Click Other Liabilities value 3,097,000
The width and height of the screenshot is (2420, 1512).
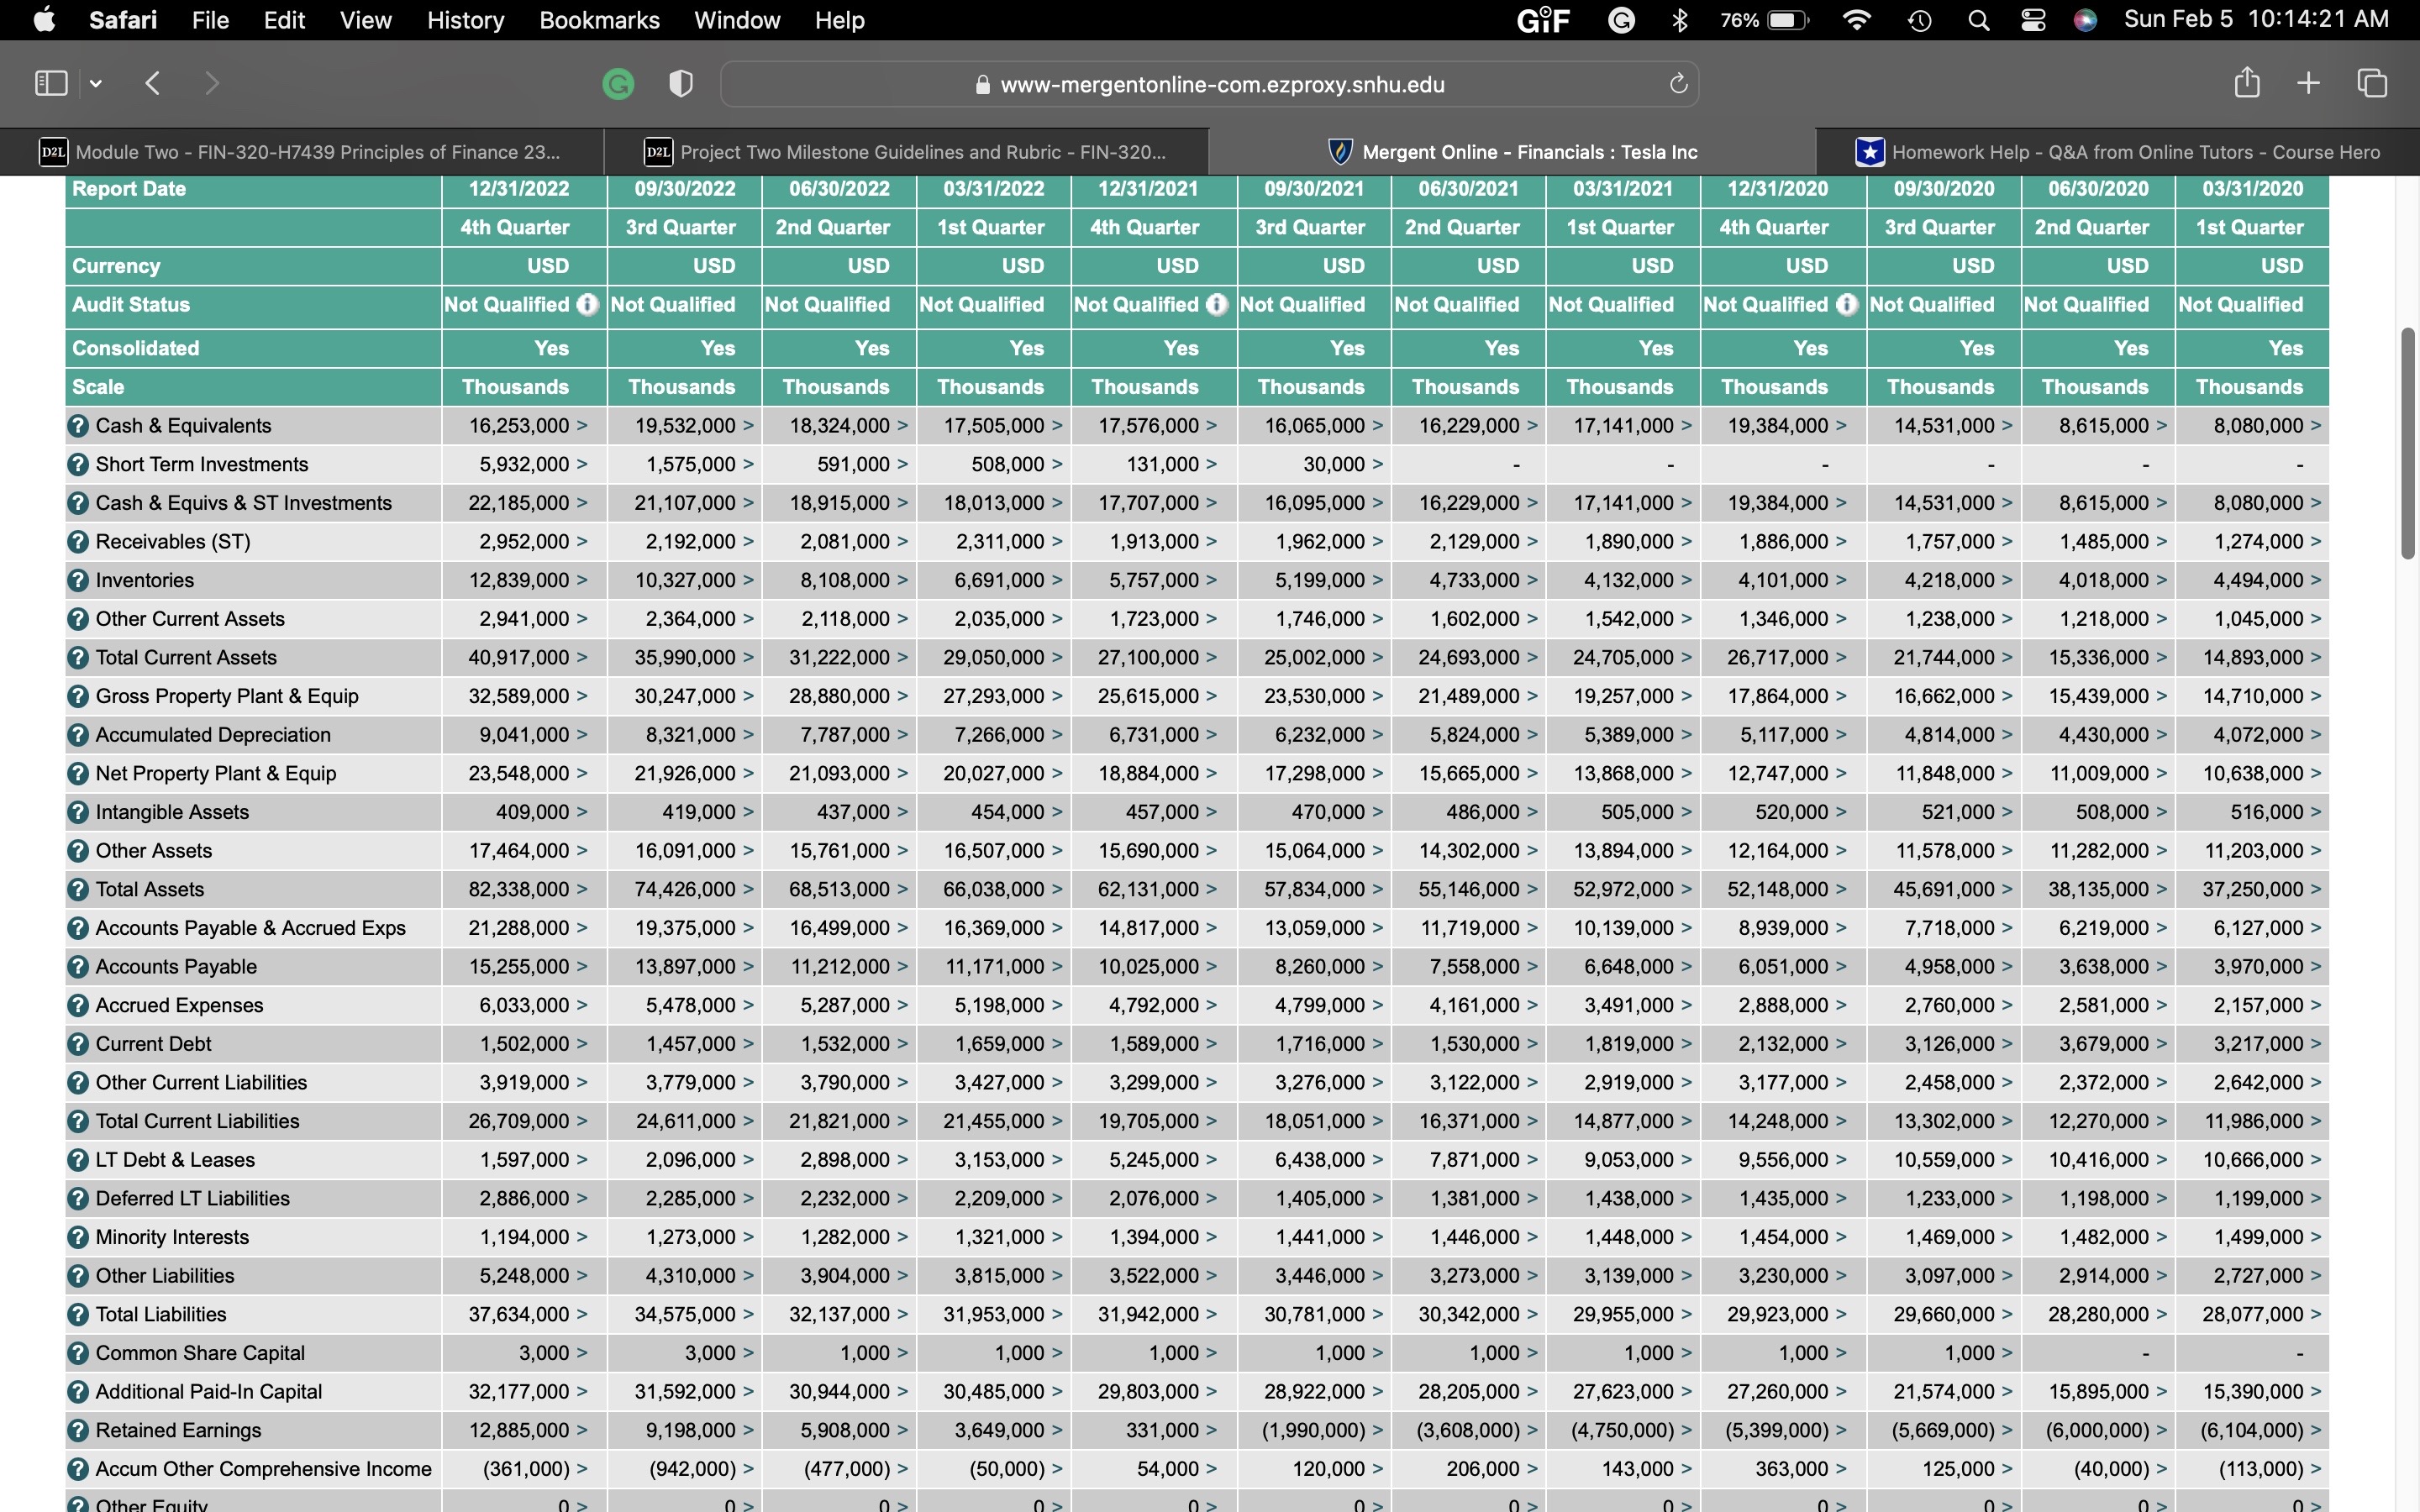[1949, 1276]
